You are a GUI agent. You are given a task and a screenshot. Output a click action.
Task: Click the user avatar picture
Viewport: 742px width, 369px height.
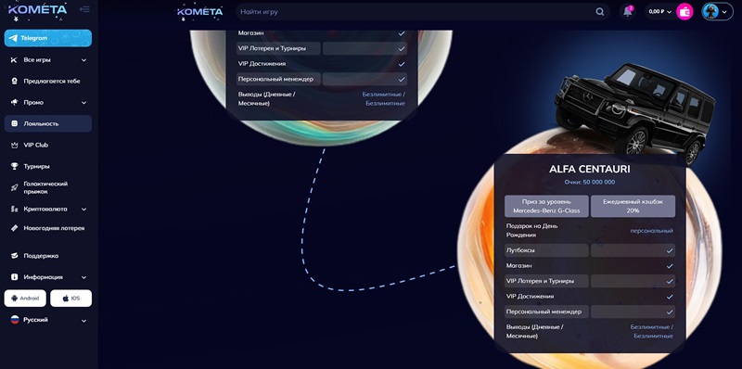(710, 11)
